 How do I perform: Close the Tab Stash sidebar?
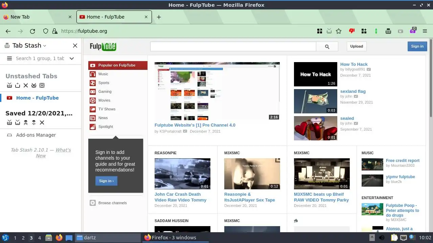point(75,46)
